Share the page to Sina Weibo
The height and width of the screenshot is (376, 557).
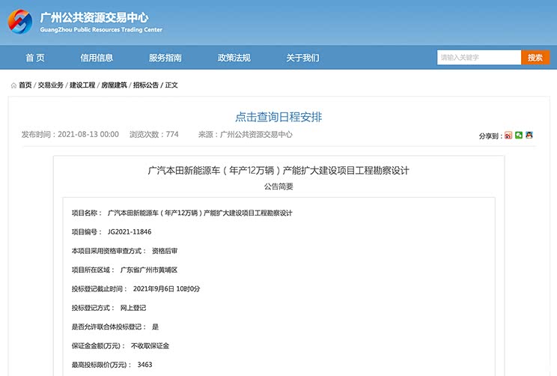coord(508,136)
